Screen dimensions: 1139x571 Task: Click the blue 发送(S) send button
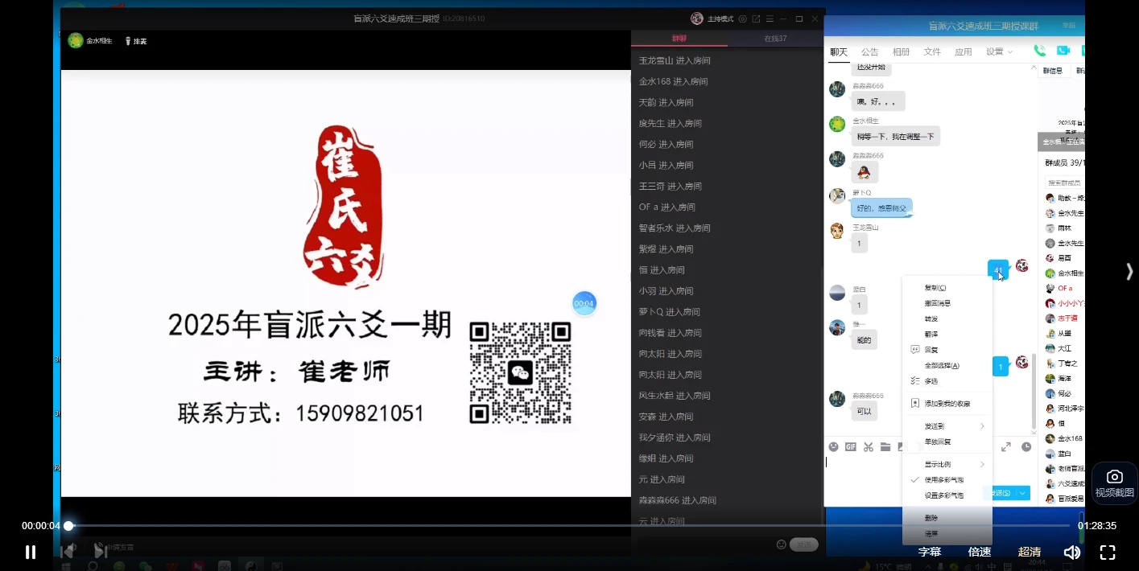pyautogui.click(x=1001, y=492)
